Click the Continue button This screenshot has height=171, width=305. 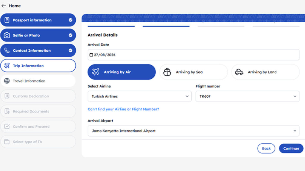point(291,148)
